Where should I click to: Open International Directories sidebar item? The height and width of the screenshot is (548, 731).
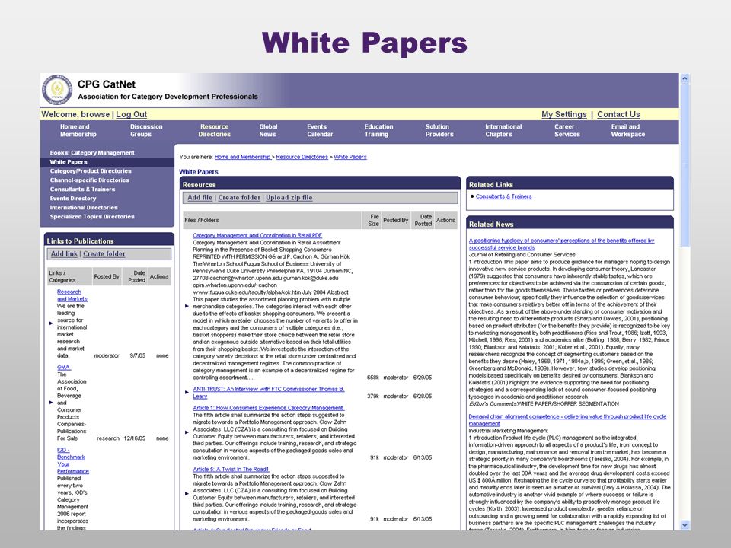(84, 207)
